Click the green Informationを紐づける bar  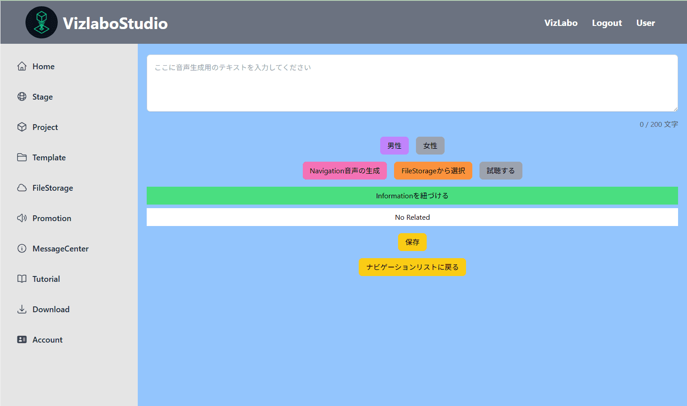pos(412,196)
